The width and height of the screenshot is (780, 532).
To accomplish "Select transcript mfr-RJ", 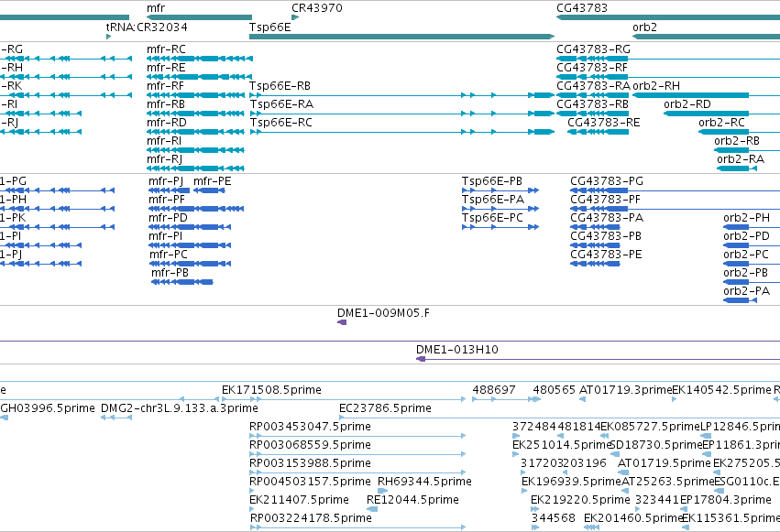I will tap(195, 168).
